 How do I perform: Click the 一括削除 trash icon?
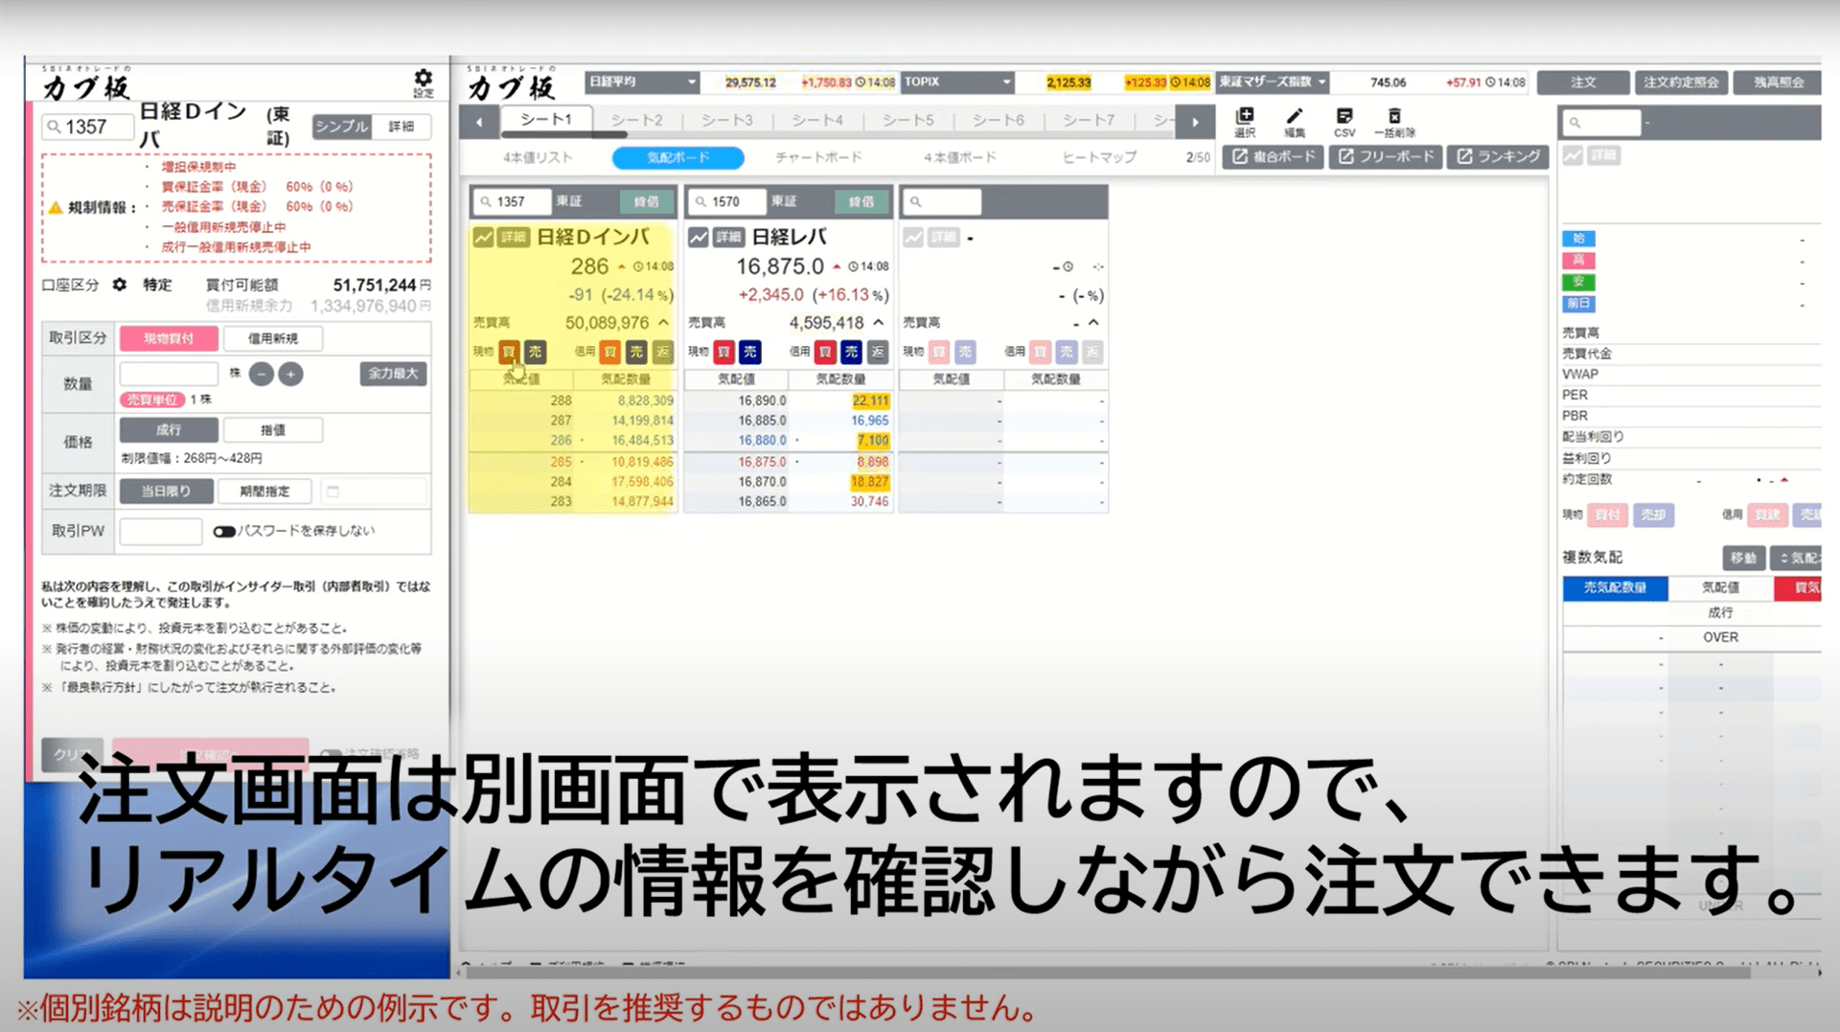click(1394, 122)
